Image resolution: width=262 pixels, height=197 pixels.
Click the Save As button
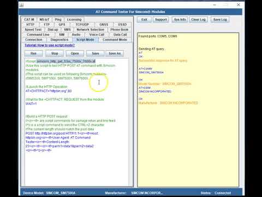tap(115, 54)
